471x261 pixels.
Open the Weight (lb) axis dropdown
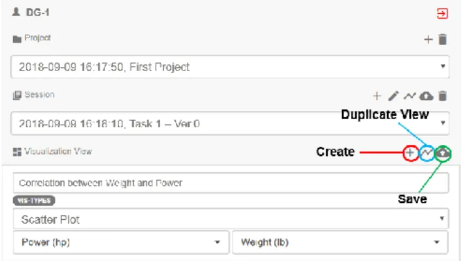(340, 242)
